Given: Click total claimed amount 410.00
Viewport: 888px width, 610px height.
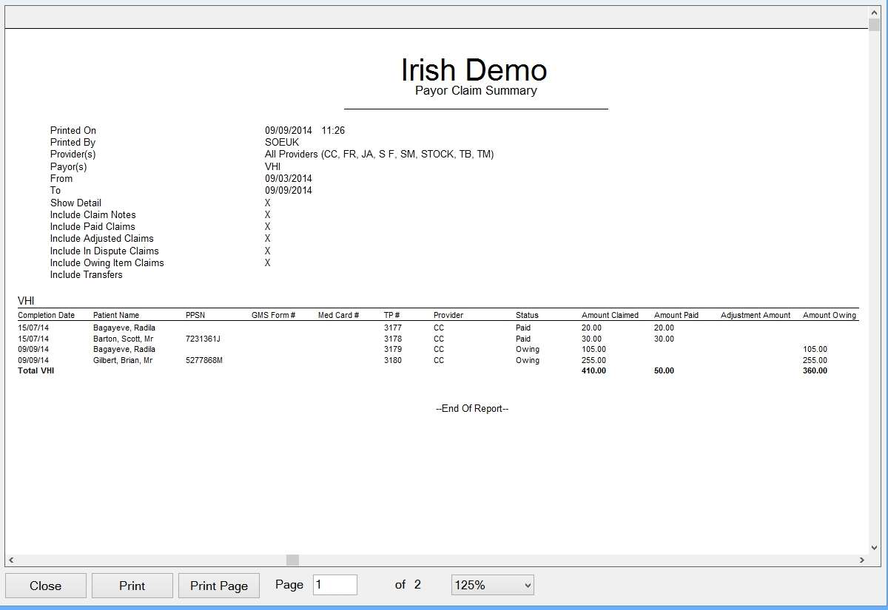Looking at the screenshot, I should pyautogui.click(x=593, y=371).
